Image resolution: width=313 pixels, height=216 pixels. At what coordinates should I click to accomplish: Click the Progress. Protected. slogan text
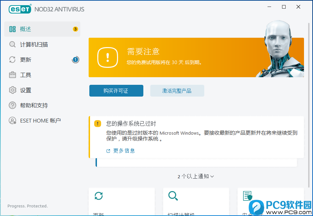[28, 206]
